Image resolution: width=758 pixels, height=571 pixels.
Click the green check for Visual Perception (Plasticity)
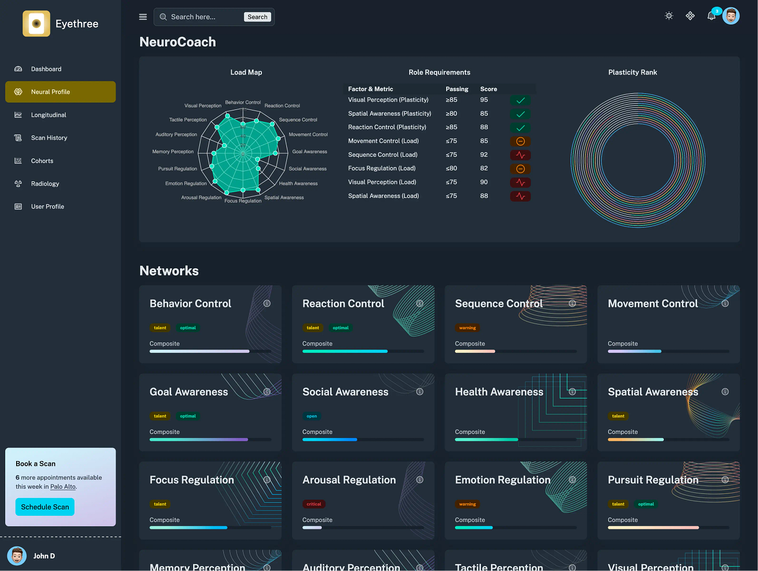coord(520,100)
